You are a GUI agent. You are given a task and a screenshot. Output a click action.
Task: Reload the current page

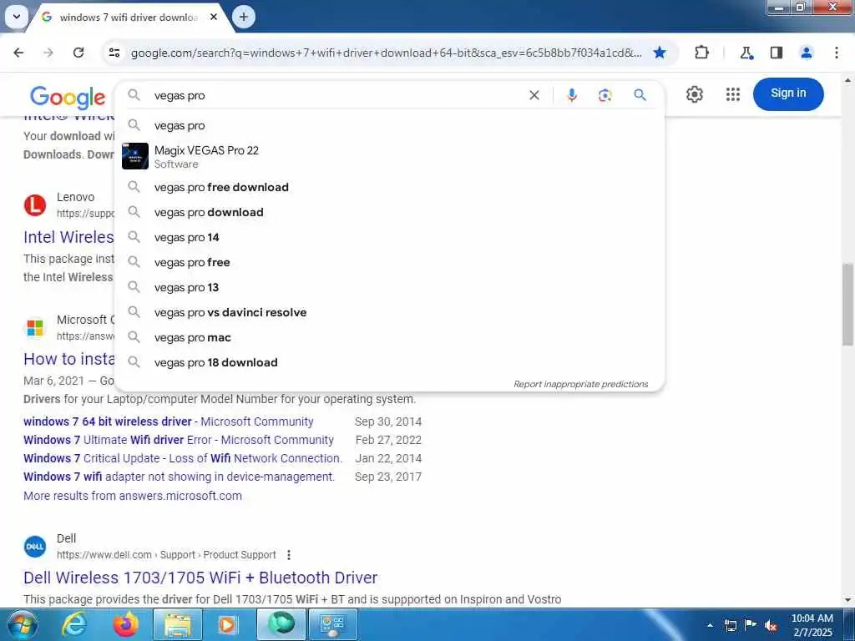(x=78, y=53)
